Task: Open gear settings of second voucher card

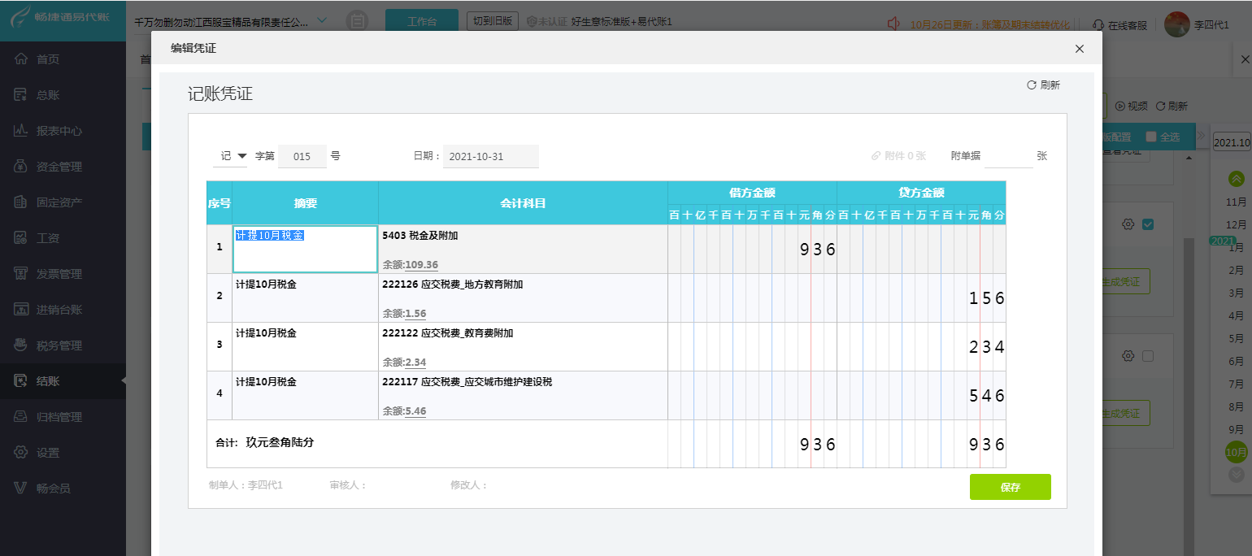Action: (1128, 356)
